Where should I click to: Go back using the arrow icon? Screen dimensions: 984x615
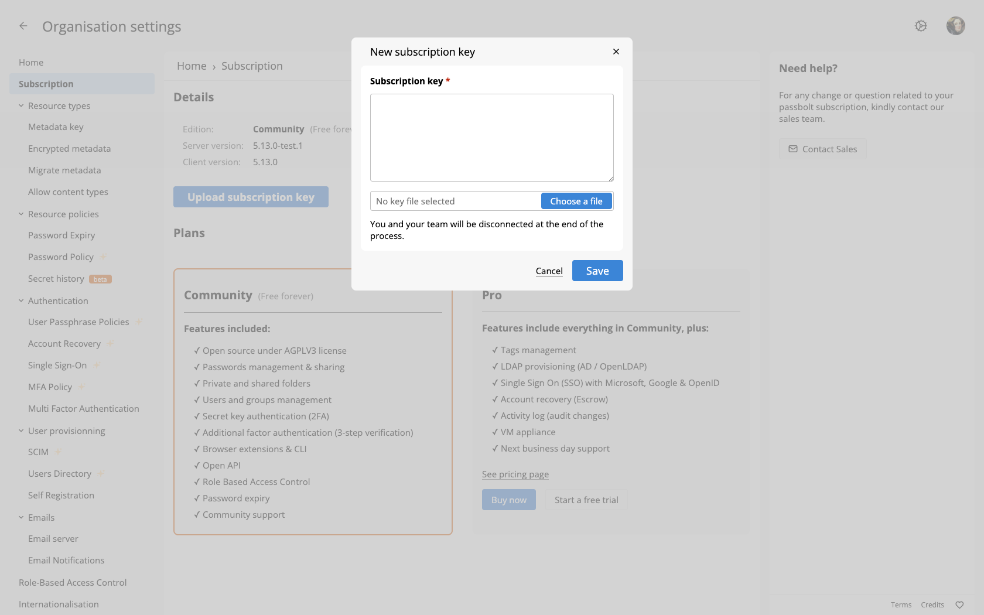tap(23, 26)
